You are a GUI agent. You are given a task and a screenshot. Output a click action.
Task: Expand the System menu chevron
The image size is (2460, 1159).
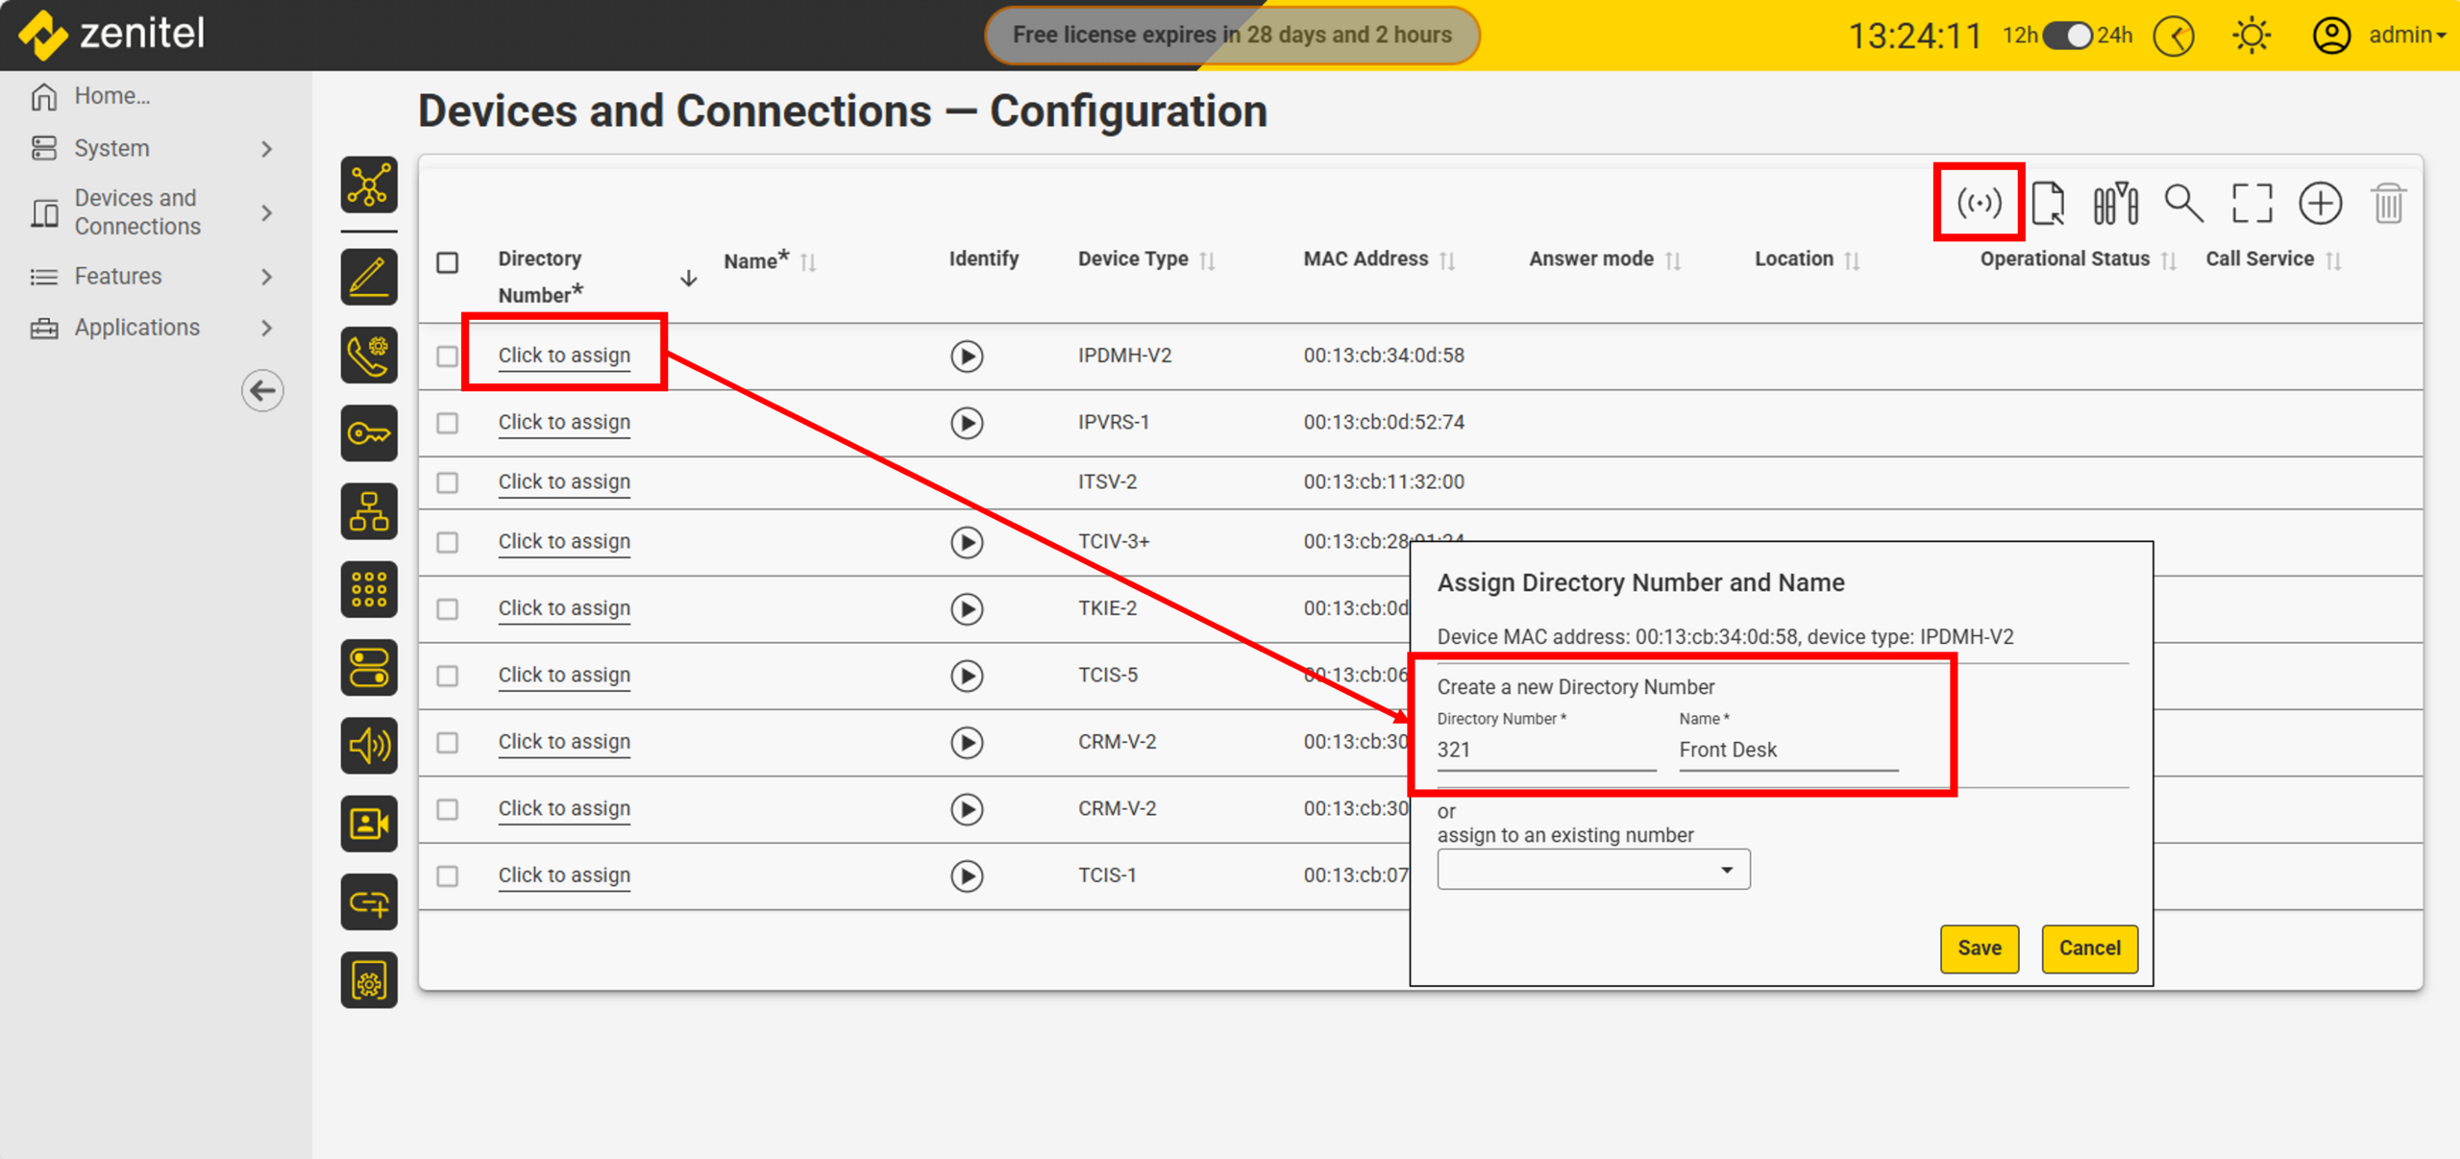[x=267, y=149]
